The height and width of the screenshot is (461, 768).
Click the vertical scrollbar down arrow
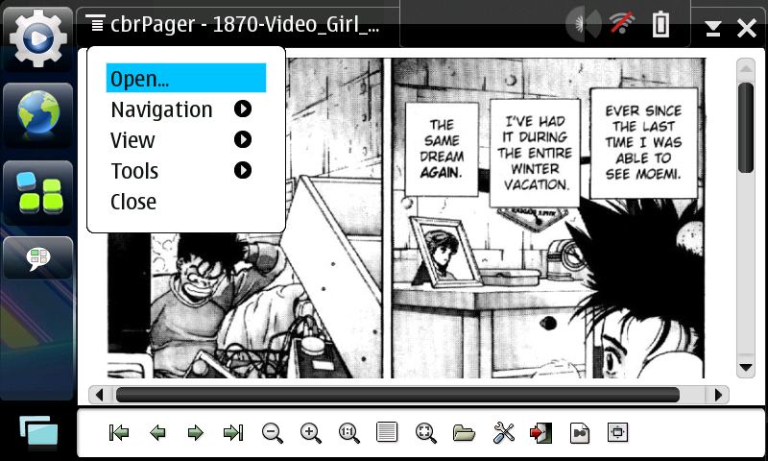click(x=746, y=367)
